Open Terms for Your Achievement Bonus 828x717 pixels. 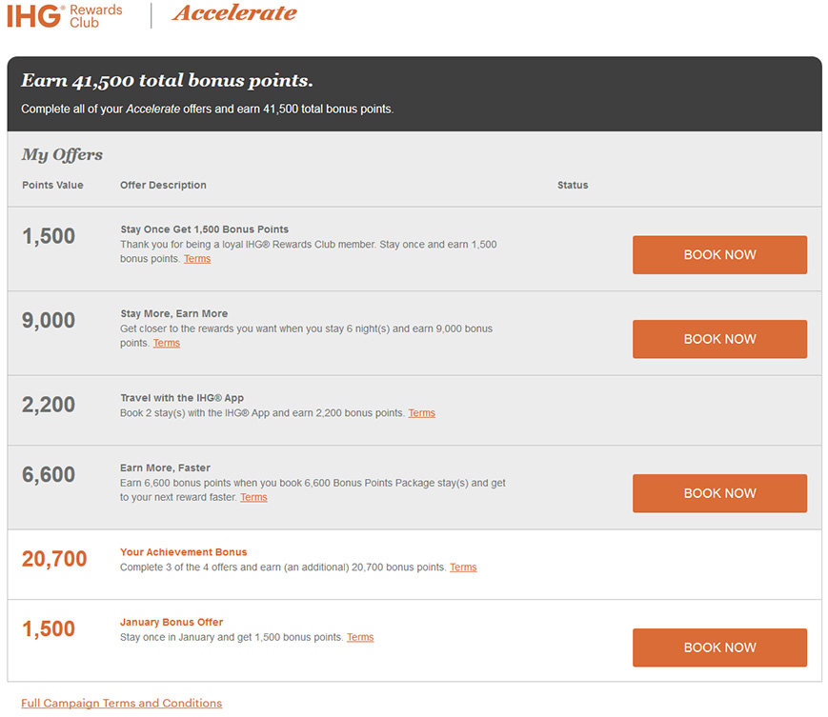pyautogui.click(x=463, y=568)
